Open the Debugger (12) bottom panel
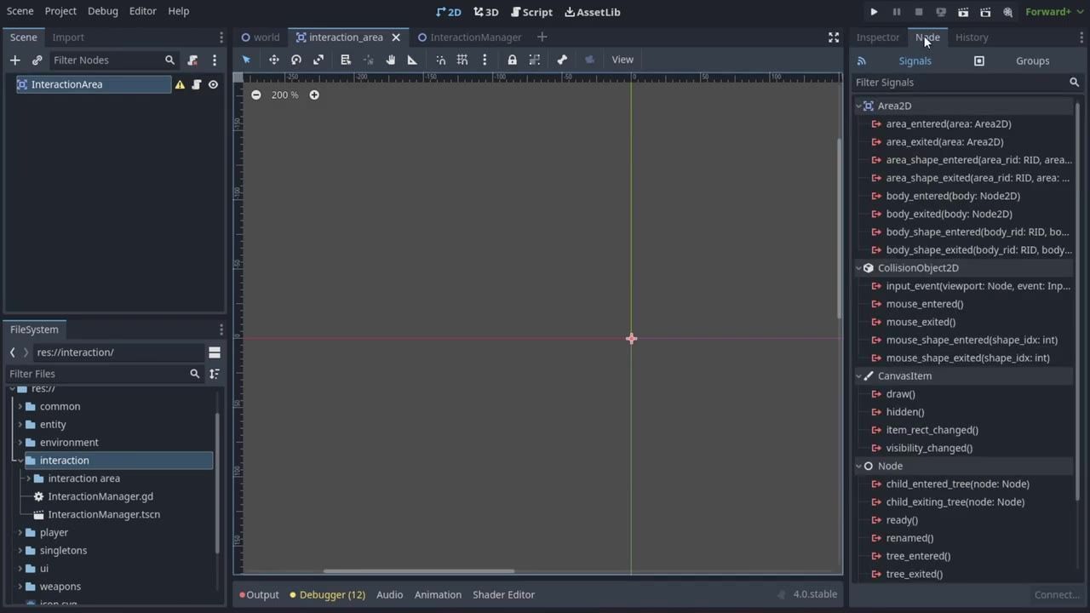1090x613 pixels. (327, 594)
